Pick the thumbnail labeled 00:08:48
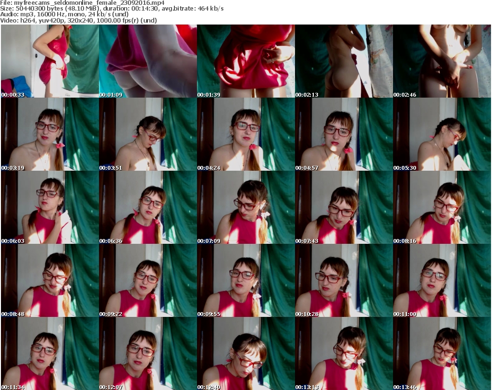The height and width of the screenshot is (390, 492). (x=49, y=280)
